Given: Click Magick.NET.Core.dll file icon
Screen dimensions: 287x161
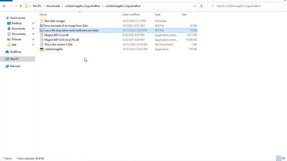Looking at the screenshot, I should (42, 35).
